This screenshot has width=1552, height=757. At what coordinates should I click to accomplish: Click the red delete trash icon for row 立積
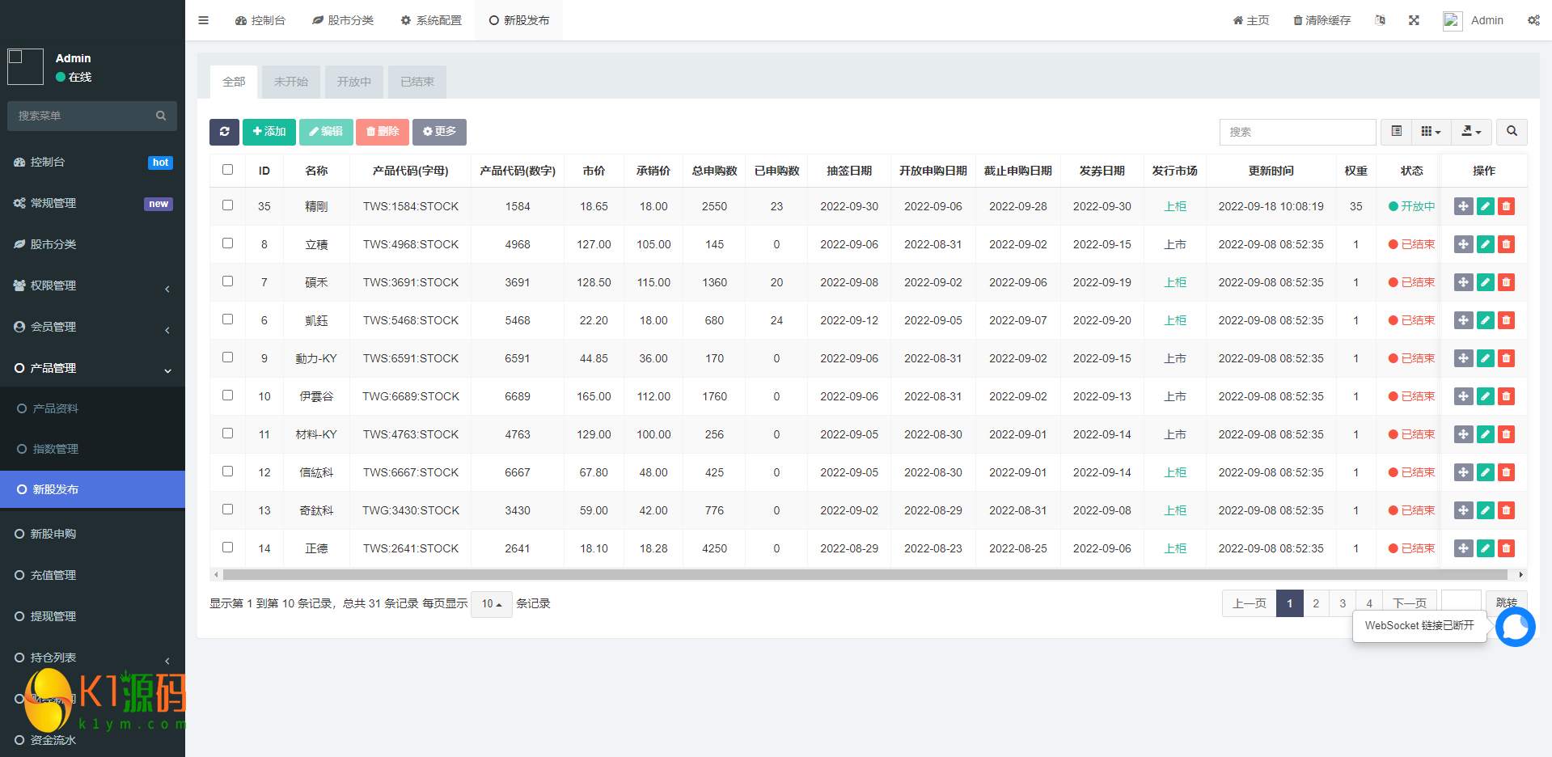pyautogui.click(x=1506, y=244)
